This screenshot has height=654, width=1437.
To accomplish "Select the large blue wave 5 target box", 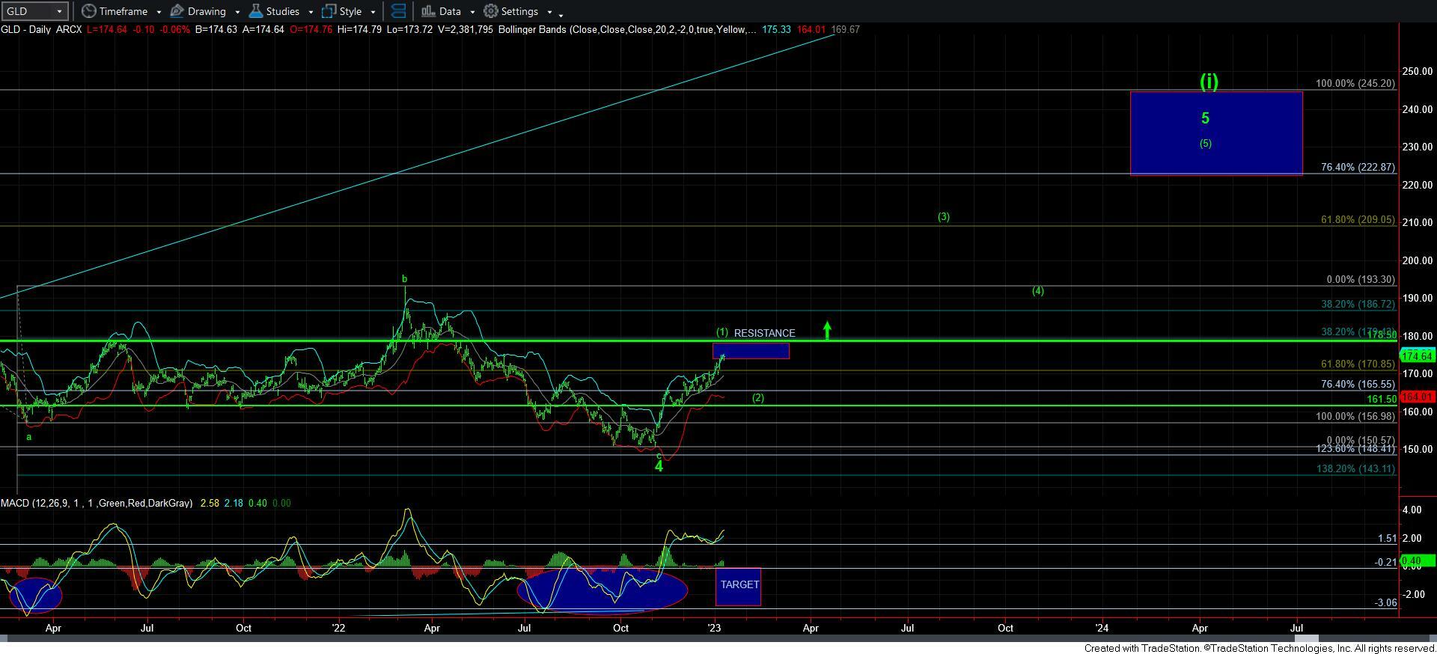I will pyautogui.click(x=1216, y=133).
